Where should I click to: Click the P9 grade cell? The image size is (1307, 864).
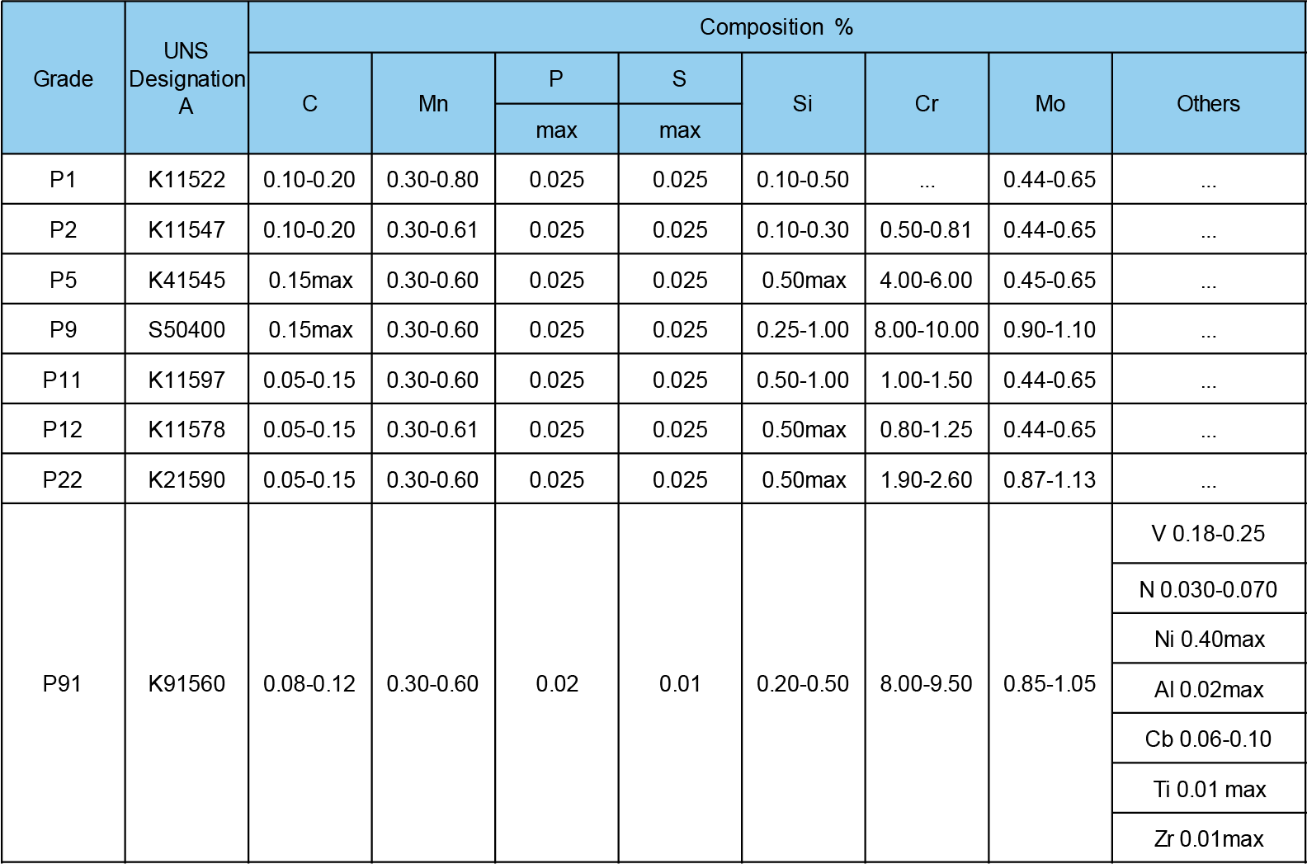click(63, 329)
